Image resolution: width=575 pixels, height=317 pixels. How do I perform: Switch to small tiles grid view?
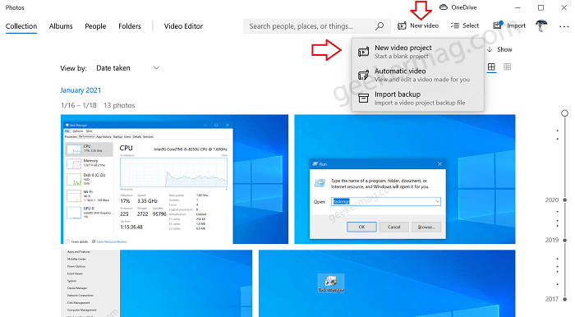click(507, 67)
